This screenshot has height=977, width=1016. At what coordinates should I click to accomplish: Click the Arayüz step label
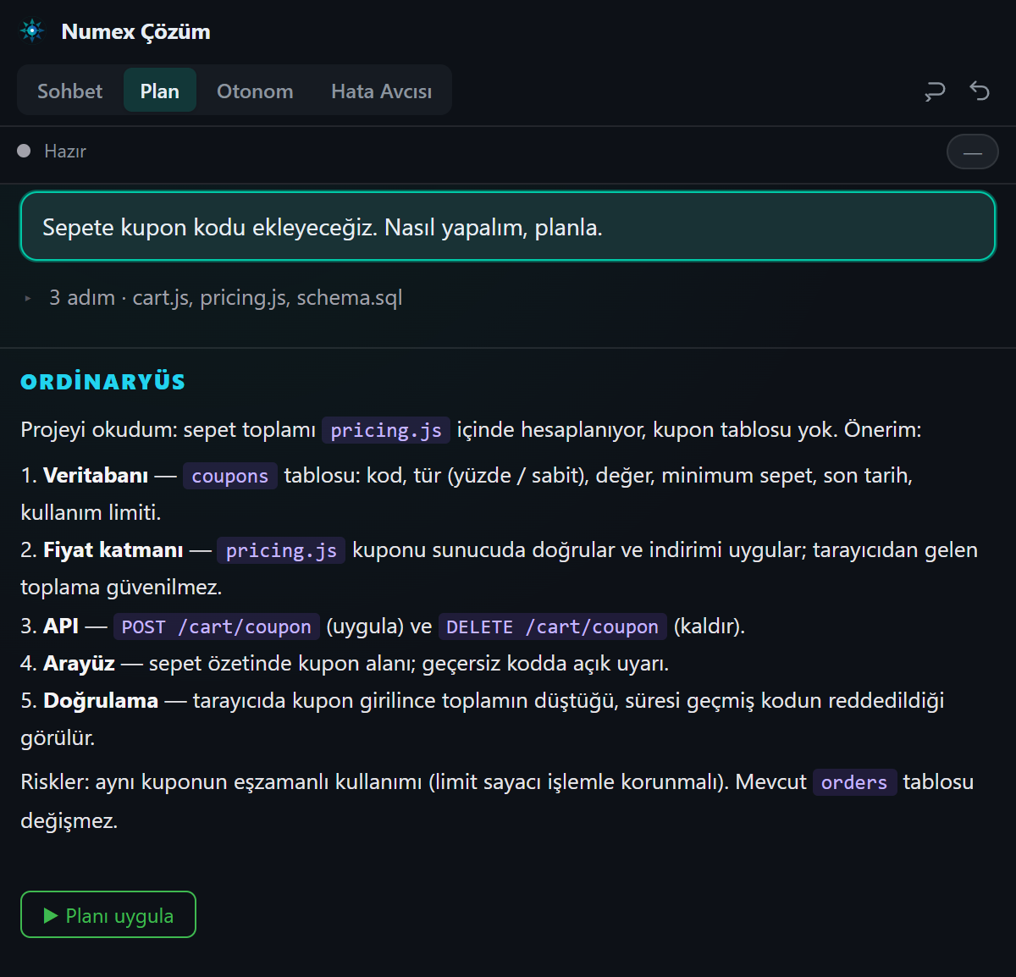coord(79,663)
